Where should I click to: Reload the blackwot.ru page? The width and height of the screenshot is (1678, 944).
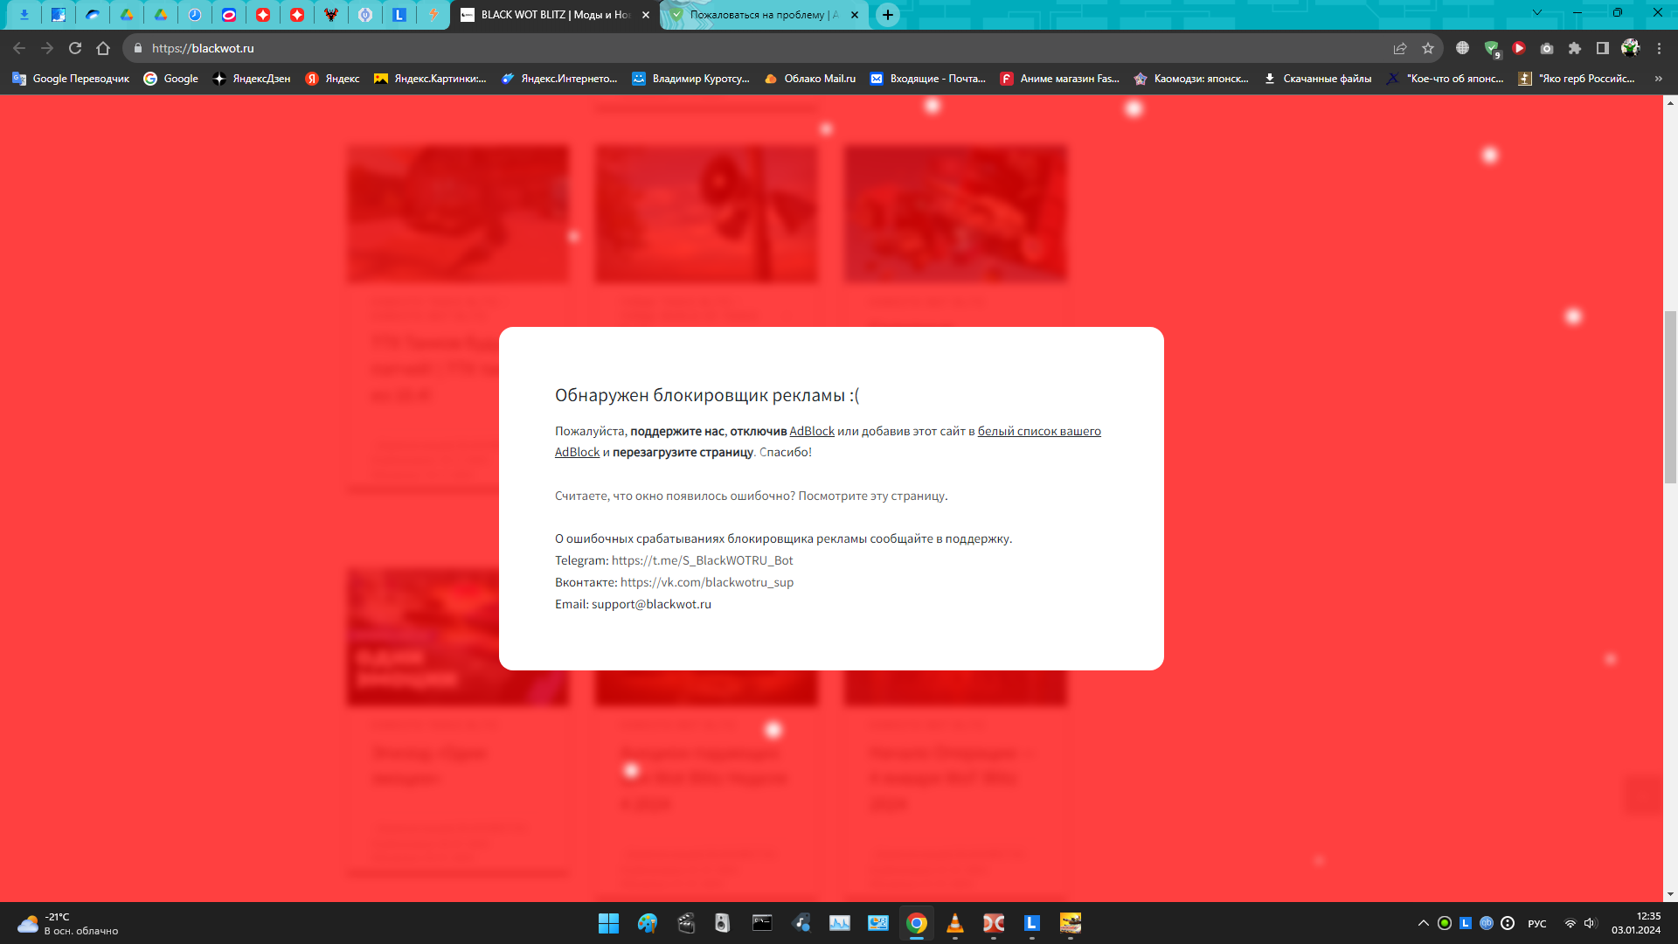(75, 48)
